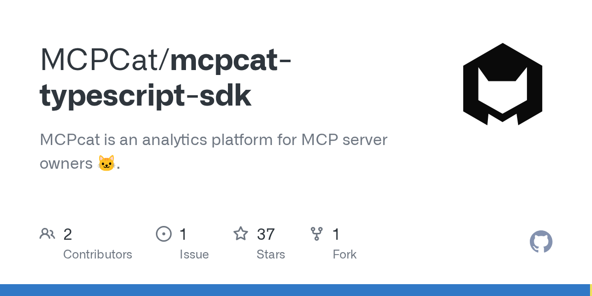Screen dimensions: 592x296
Task: Select the Contributors label
Action: coord(98,255)
